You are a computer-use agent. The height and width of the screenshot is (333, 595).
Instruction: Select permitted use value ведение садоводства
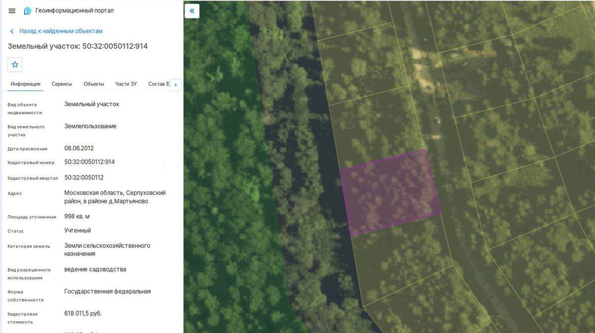pos(95,270)
